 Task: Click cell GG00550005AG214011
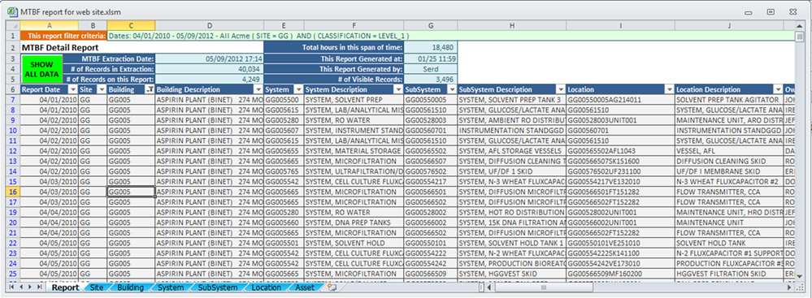pos(620,99)
